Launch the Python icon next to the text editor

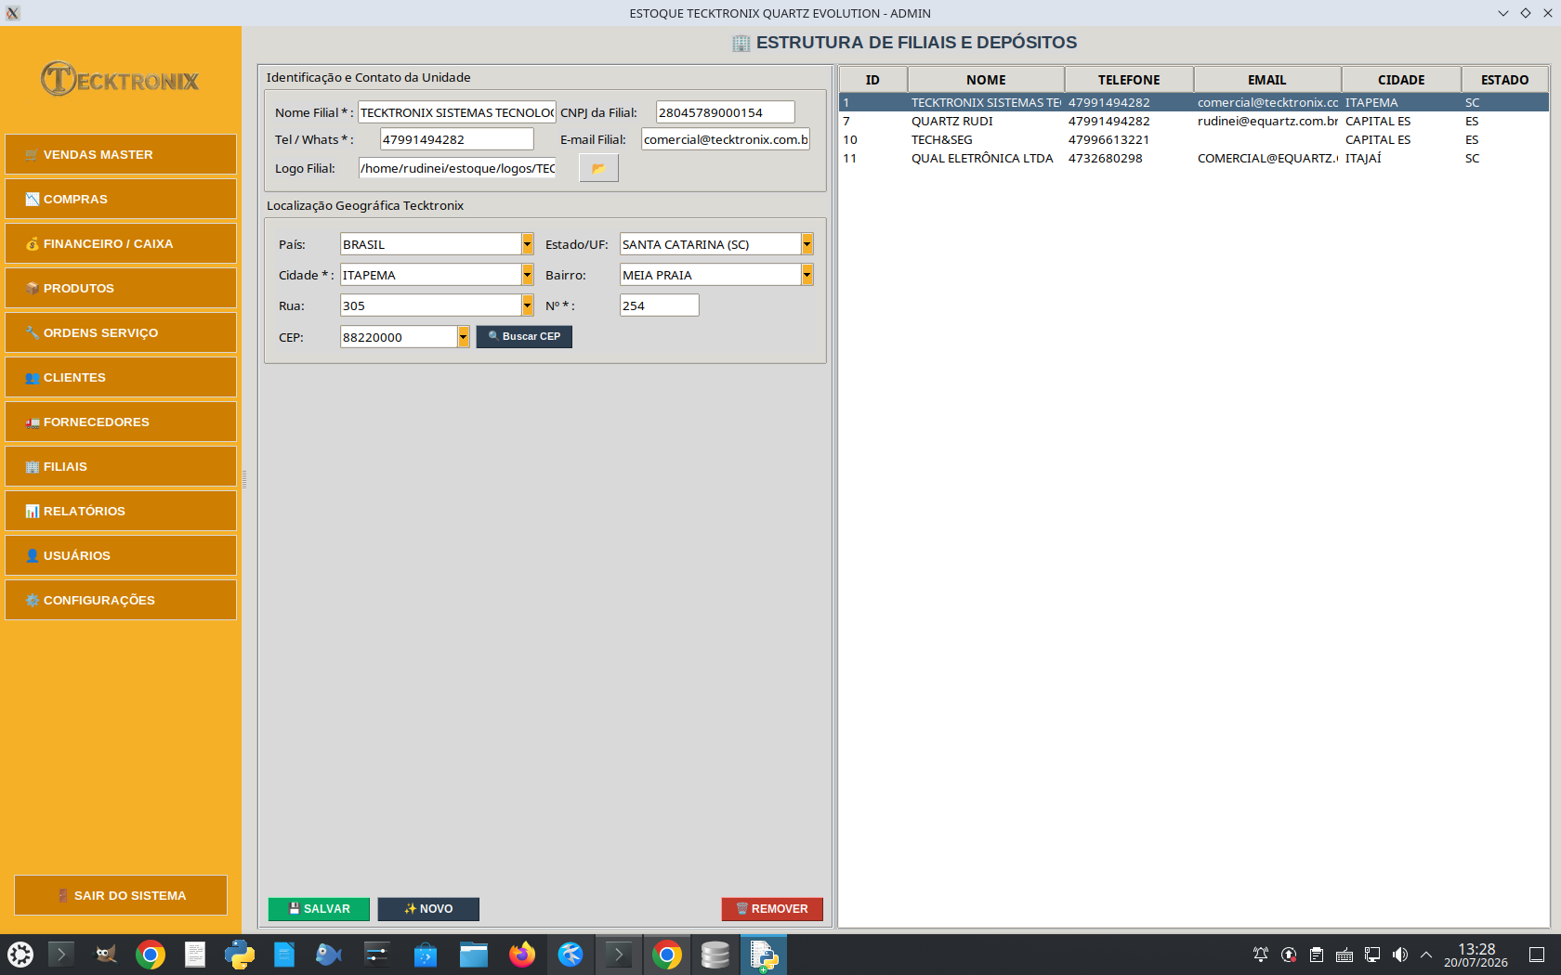click(240, 955)
